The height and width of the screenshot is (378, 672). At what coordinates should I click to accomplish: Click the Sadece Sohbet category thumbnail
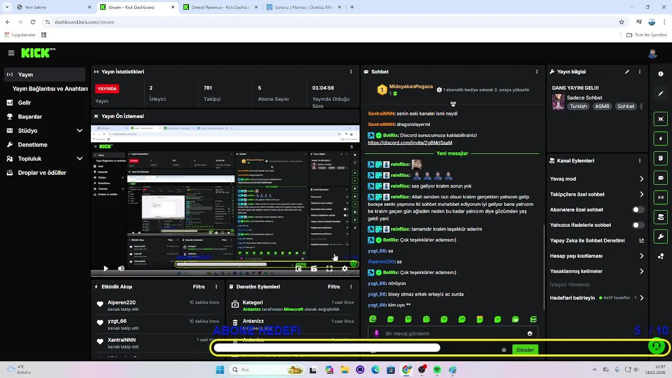[x=558, y=102]
